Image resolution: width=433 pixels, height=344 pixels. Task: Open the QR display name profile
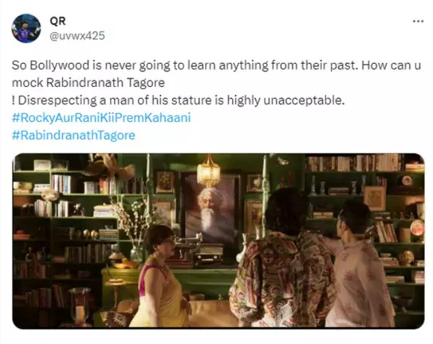pos(58,21)
